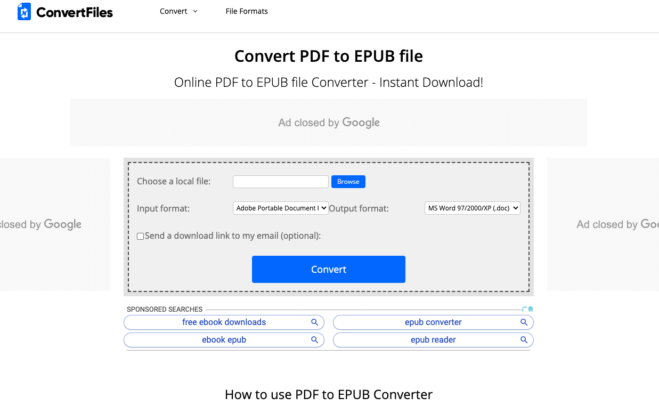Screen dimensions: 659x406
Task: Click the ConvertFiles logo icon
Action: click(x=23, y=11)
